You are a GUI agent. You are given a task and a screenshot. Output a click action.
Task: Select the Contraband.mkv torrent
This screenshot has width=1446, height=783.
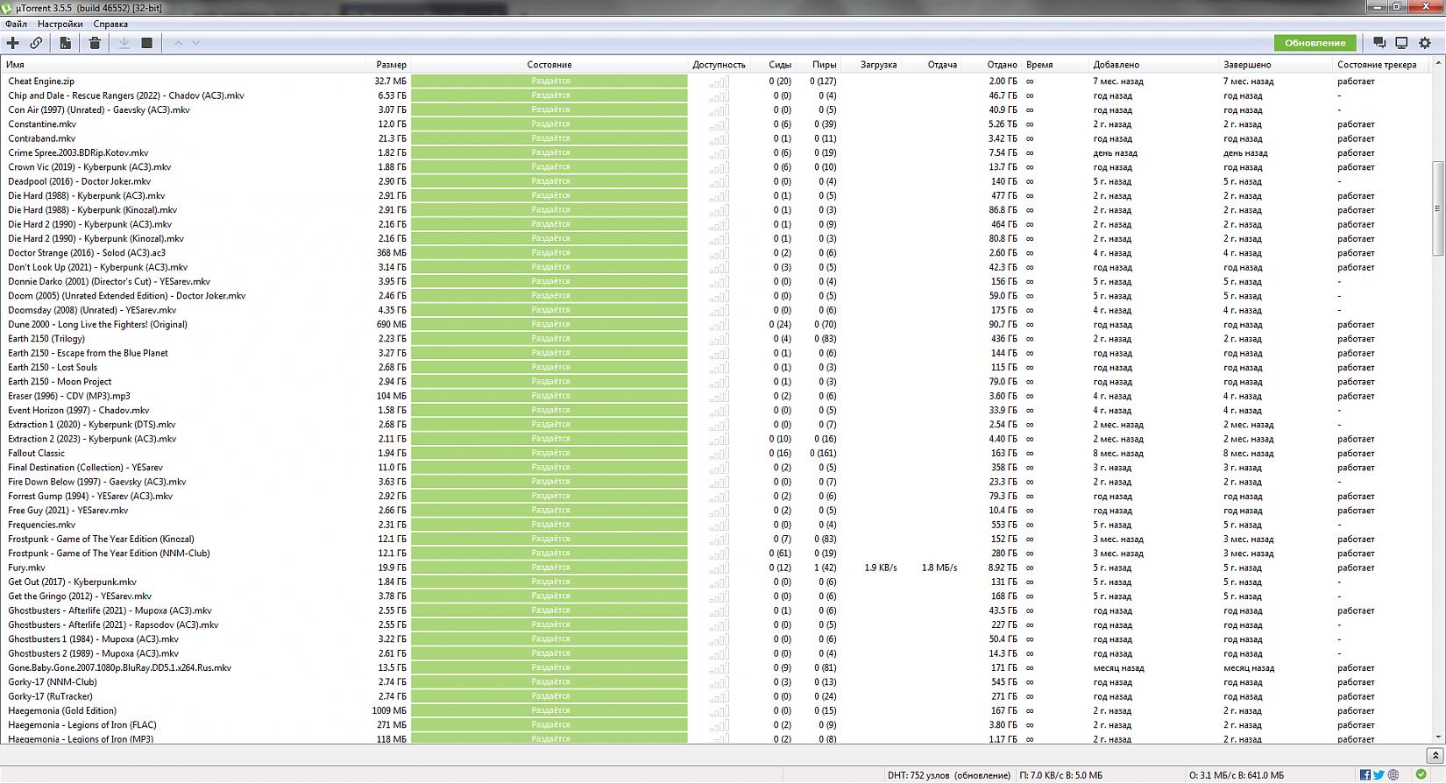[42, 138]
